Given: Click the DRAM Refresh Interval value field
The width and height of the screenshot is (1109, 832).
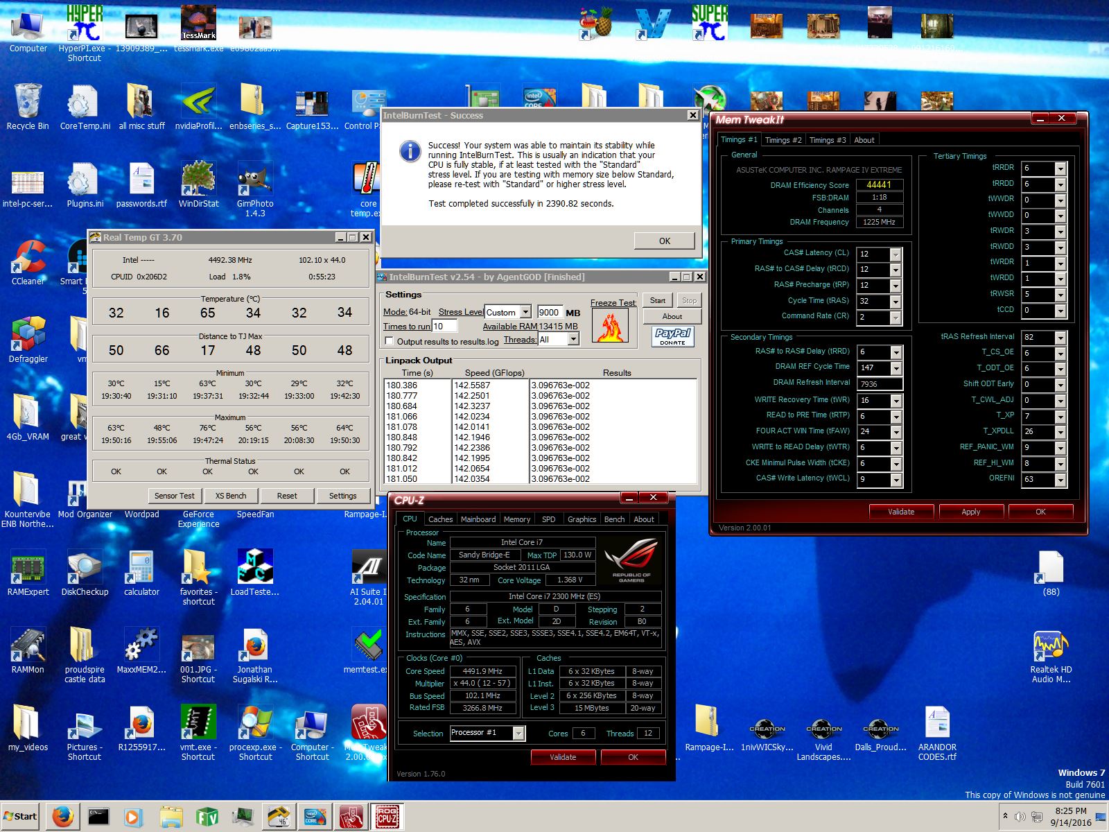Looking at the screenshot, I should tap(879, 384).
